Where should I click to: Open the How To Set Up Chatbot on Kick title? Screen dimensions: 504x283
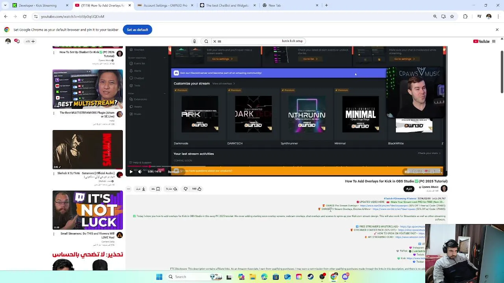87,54
